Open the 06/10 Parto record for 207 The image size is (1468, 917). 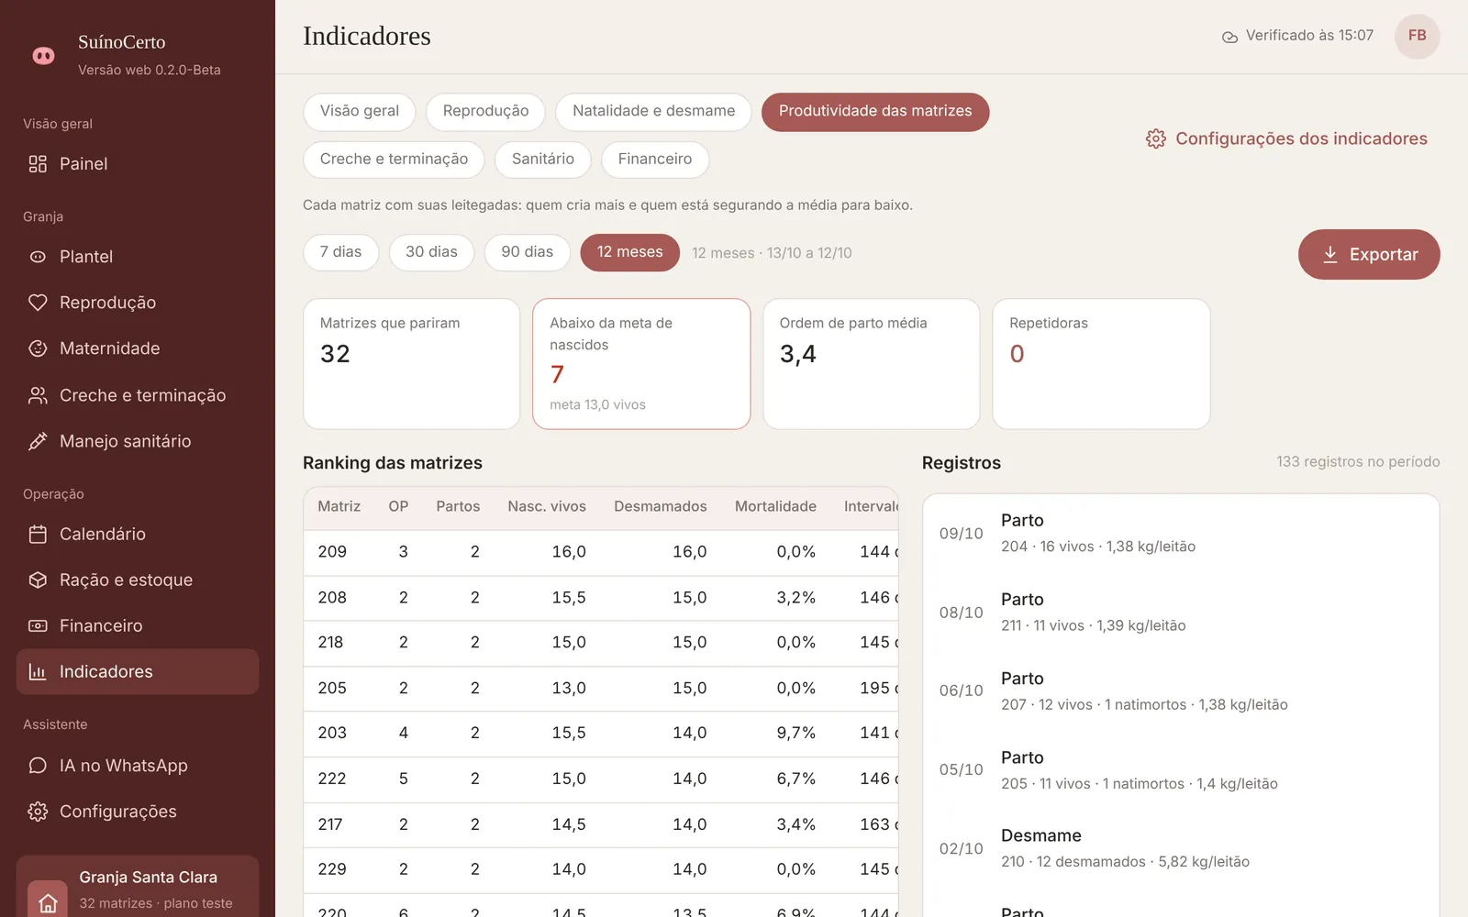[x=1181, y=691]
